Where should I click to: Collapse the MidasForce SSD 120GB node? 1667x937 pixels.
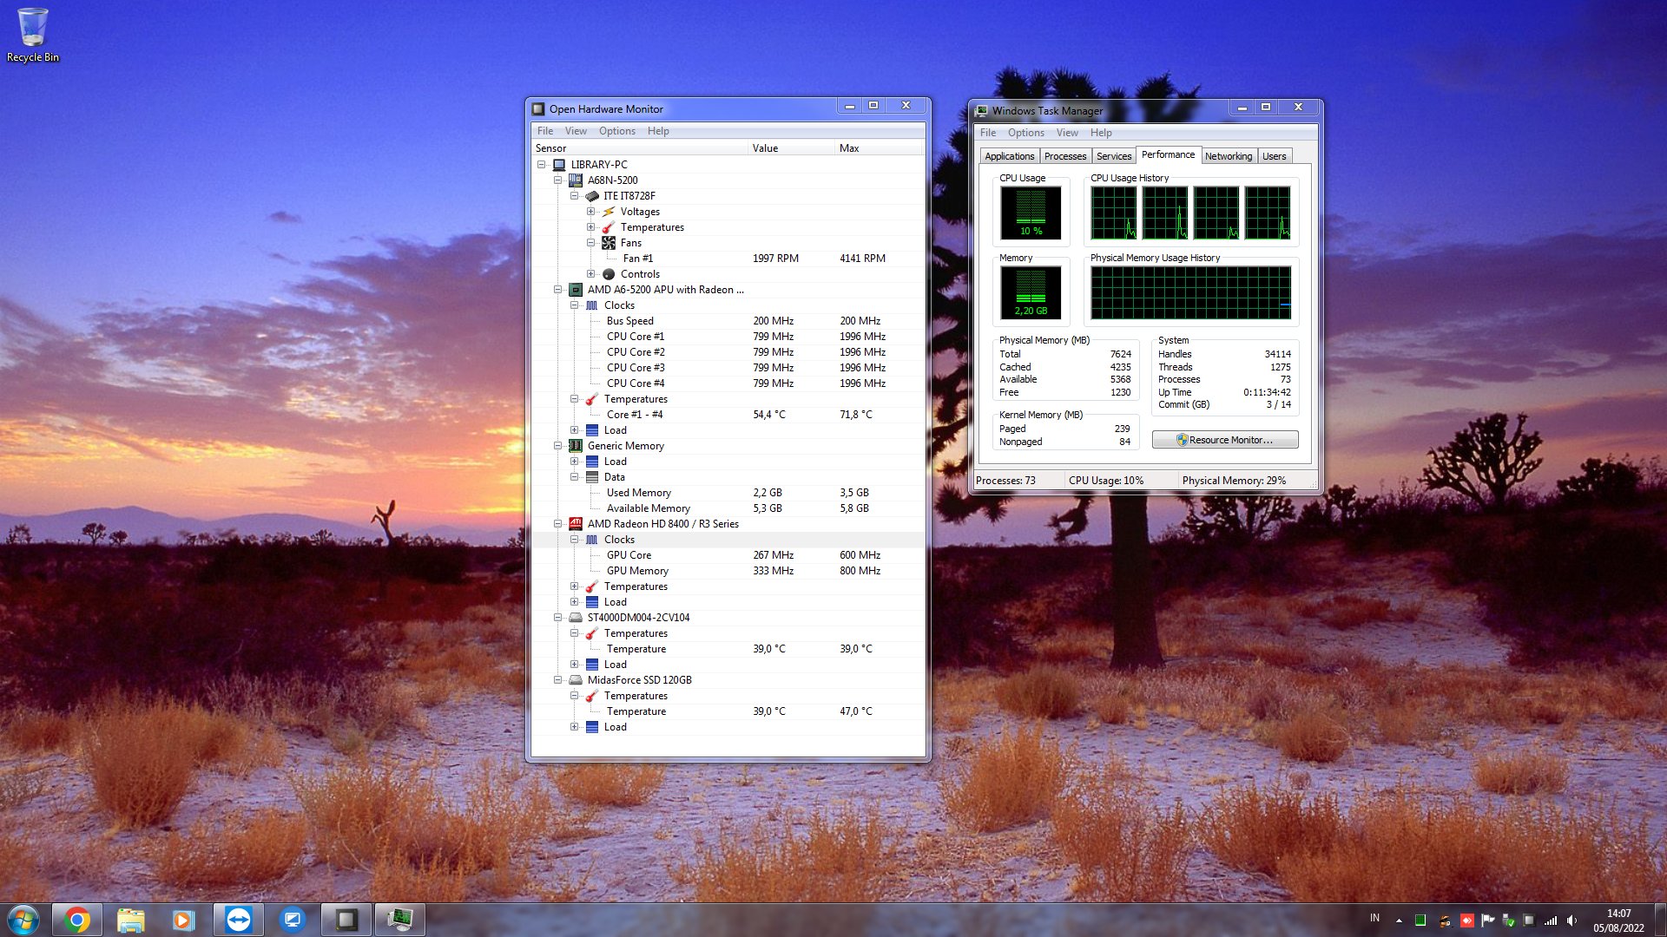pos(557,680)
